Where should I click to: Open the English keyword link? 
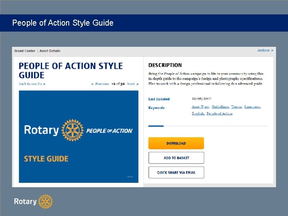pyautogui.click(x=198, y=114)
